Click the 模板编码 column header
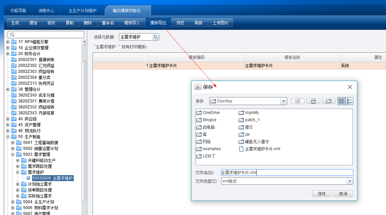This screenshot has height=215, width=386. [x=197, y=57]
